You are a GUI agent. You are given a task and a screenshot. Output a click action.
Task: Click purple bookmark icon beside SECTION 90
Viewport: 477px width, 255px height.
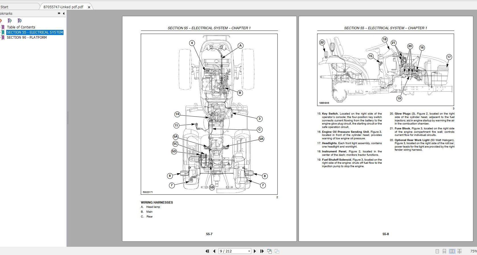pos(3,38)
